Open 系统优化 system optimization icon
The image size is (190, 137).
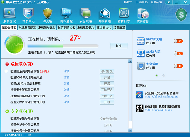(x=9, y=15)
